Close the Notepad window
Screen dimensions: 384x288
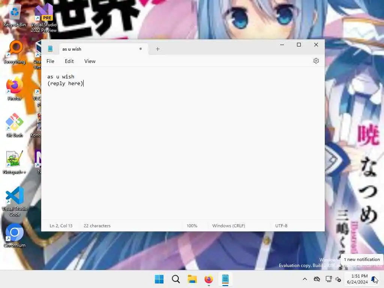[316, 45]
